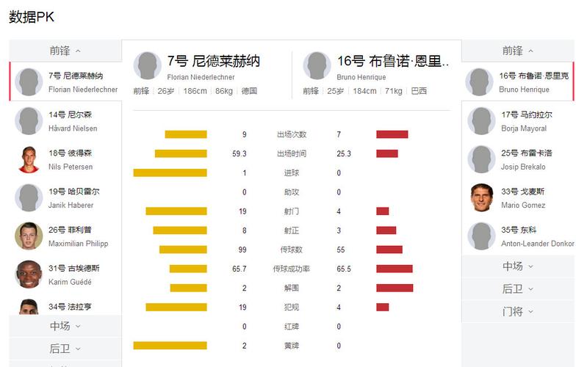Click Josip Brekalo's gray avatar
This screenshot has width=576, height=367.
click(482, 159)
